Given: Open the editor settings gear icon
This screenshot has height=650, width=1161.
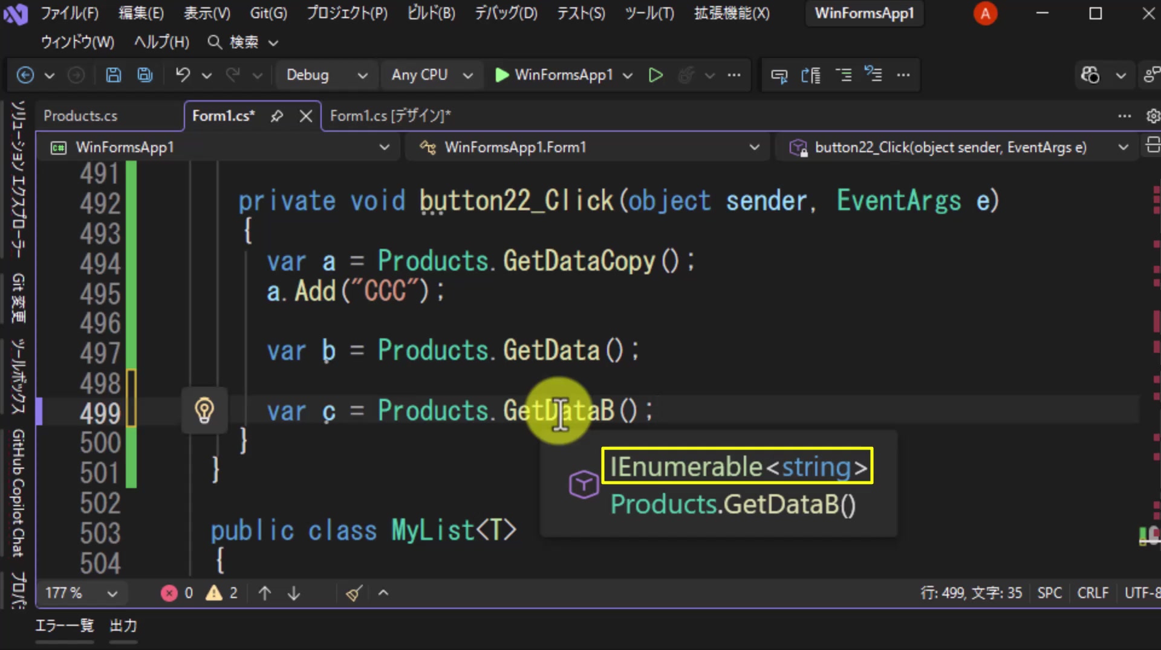Looking at the screenshot, I should 1153,116.
